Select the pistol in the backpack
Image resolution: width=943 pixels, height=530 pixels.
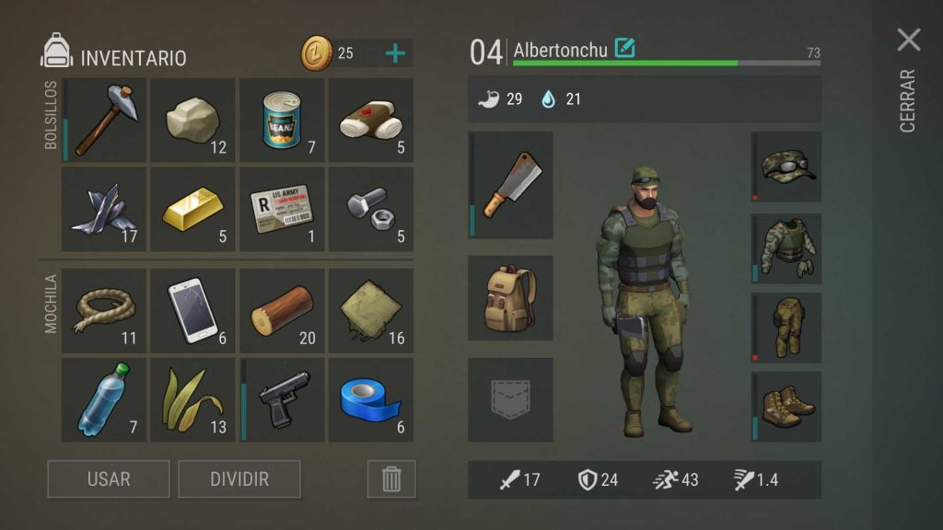[x=282, y=400]
